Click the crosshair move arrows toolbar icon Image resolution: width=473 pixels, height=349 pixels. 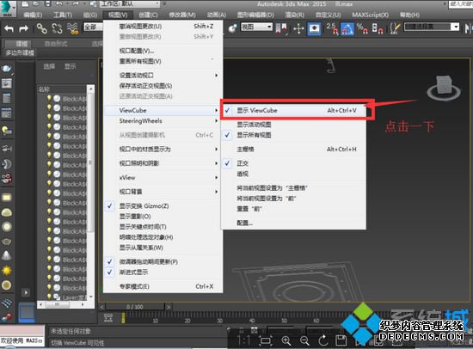click(298, 28)
